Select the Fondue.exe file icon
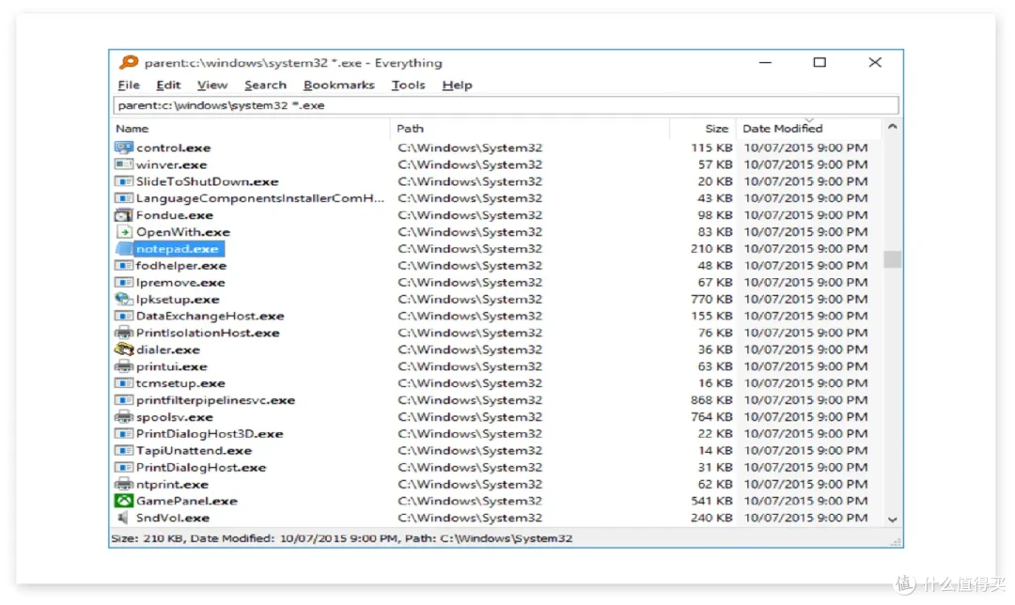This screenshot has width=1015, height=605. coord(123,215)
